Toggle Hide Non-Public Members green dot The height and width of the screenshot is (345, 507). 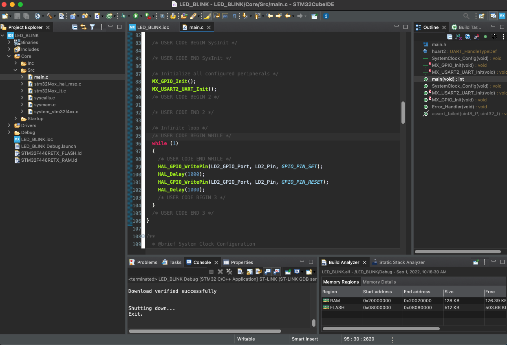click(x=485, y=37)
